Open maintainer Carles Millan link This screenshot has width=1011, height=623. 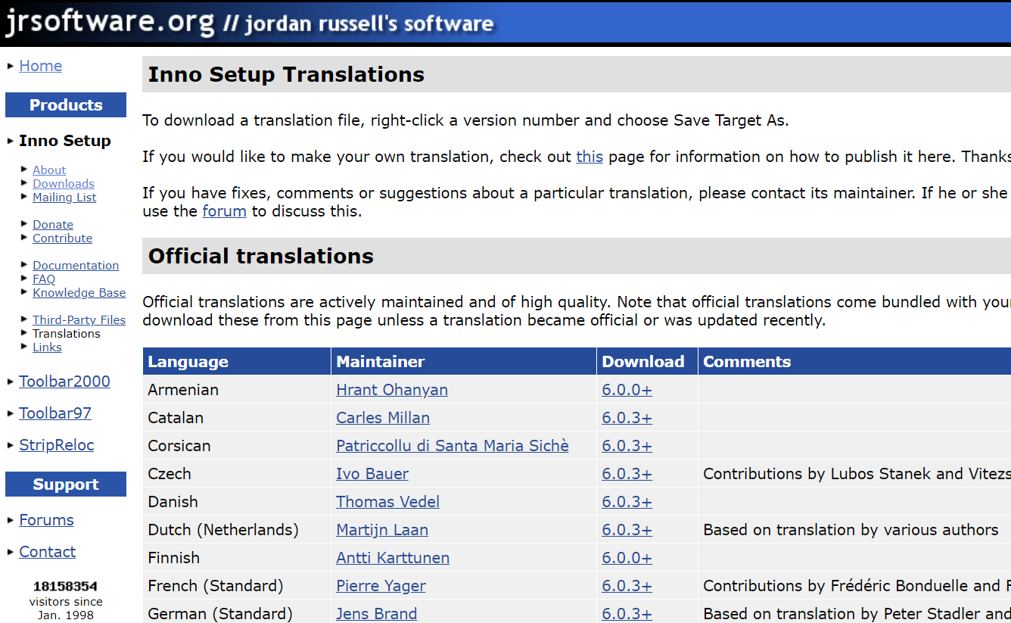coord(383,418)
